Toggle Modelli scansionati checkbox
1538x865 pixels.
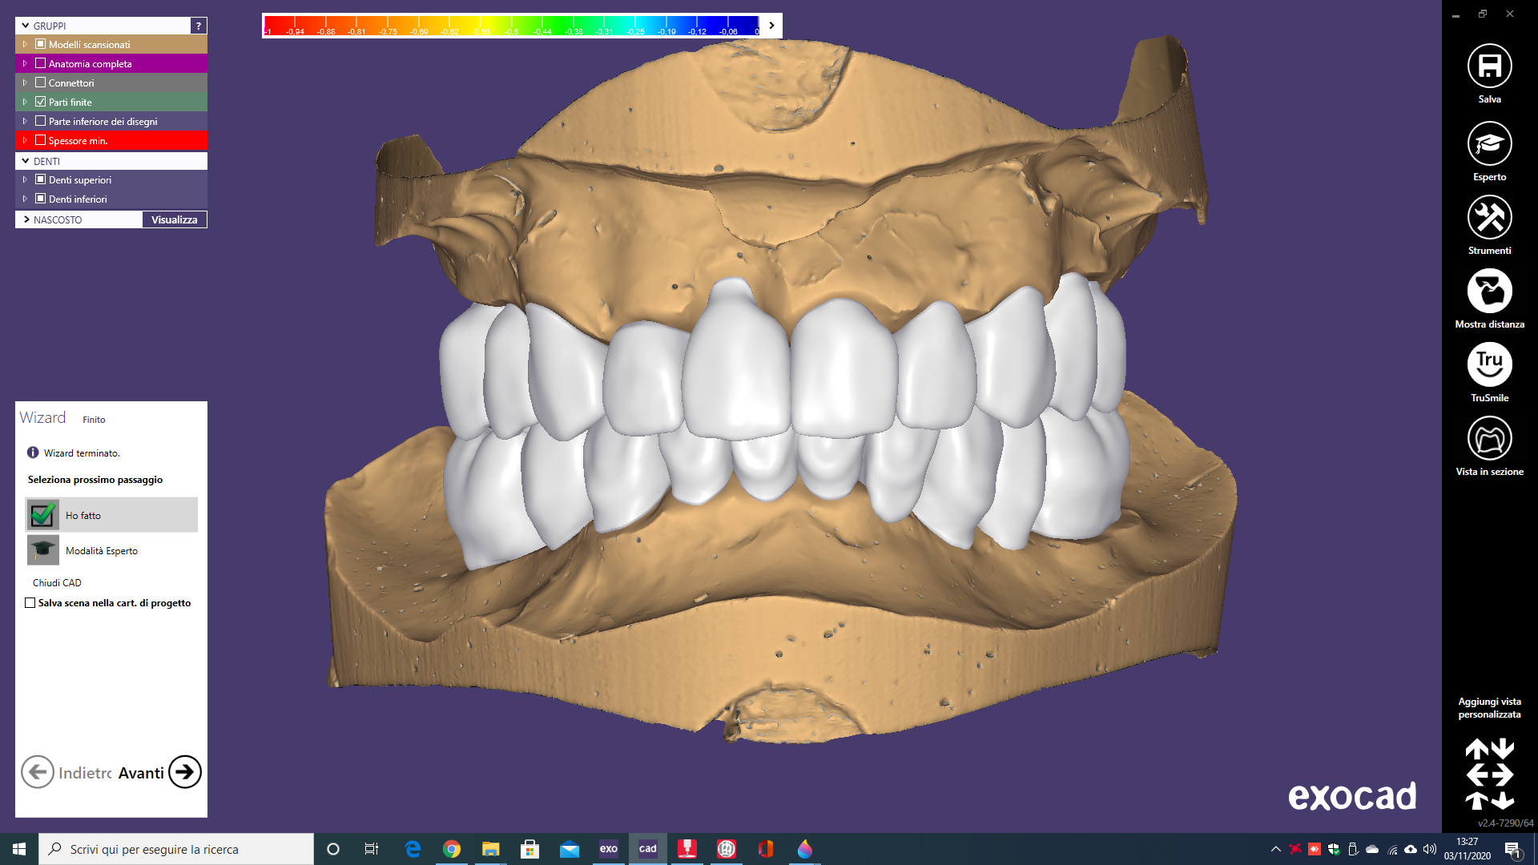41,44
